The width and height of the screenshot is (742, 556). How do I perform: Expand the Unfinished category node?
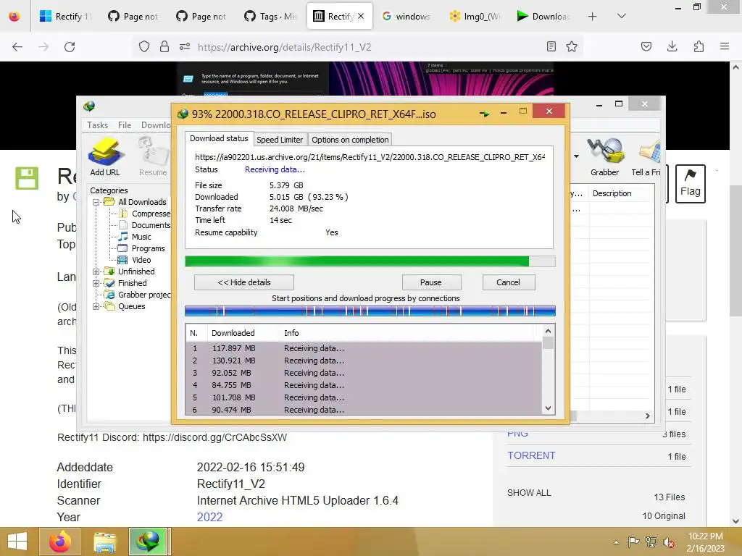96,271
